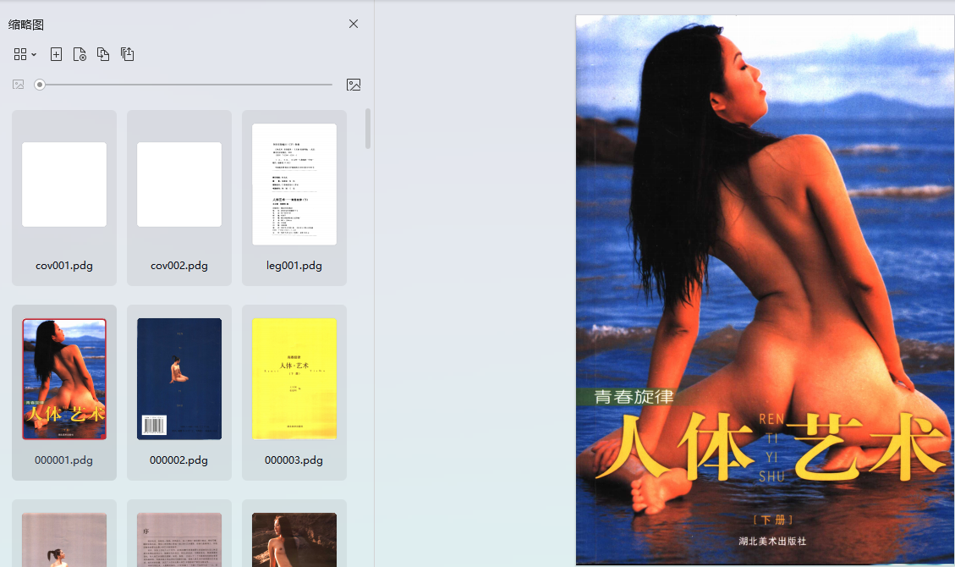Select the 000002.pdg dark blue thumbnail
This screenshot has width=955, height=567.
(179, 379)
